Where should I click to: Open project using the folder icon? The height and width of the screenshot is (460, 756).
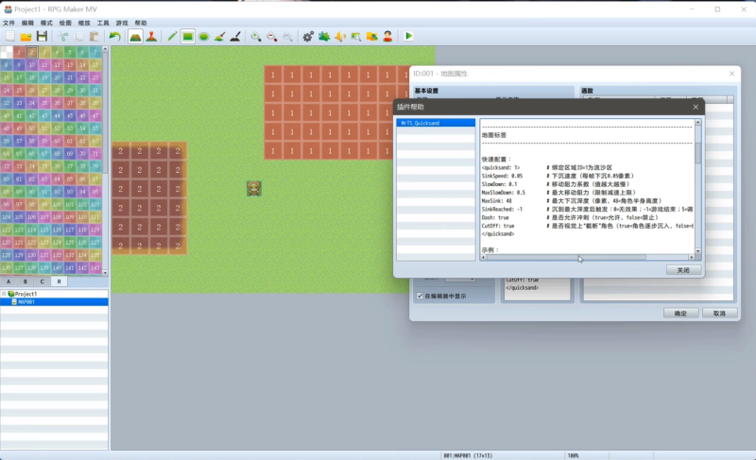click(26, 36)
